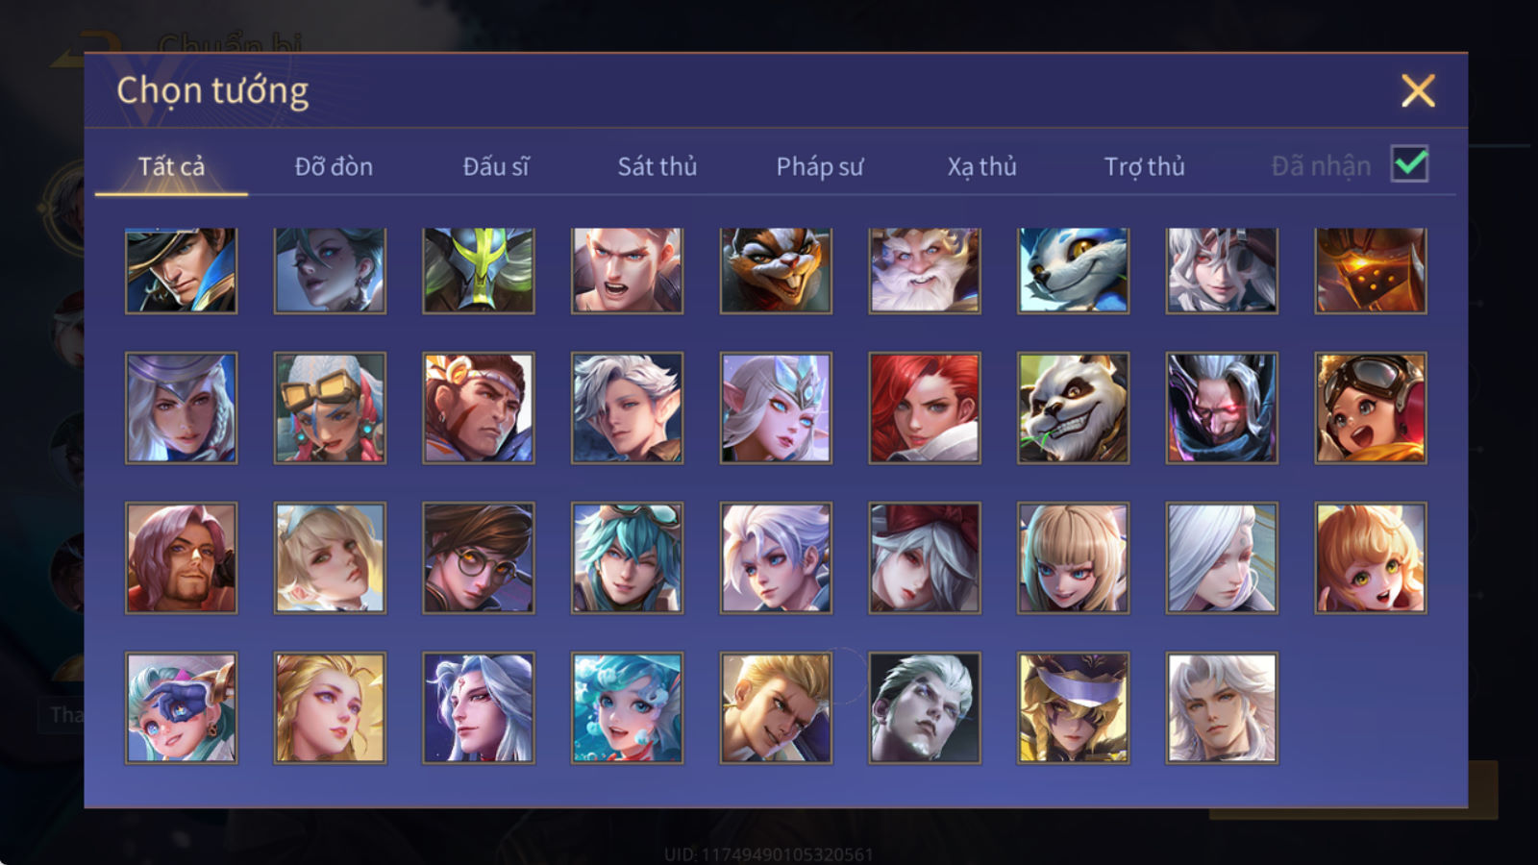Select the pirate-hat hero in top row

point(181,270)
